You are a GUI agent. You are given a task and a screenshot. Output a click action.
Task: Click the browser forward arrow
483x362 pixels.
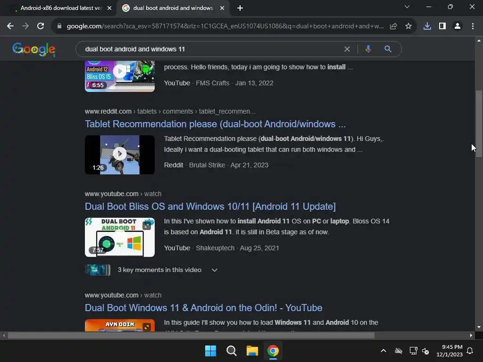[25, 26]
